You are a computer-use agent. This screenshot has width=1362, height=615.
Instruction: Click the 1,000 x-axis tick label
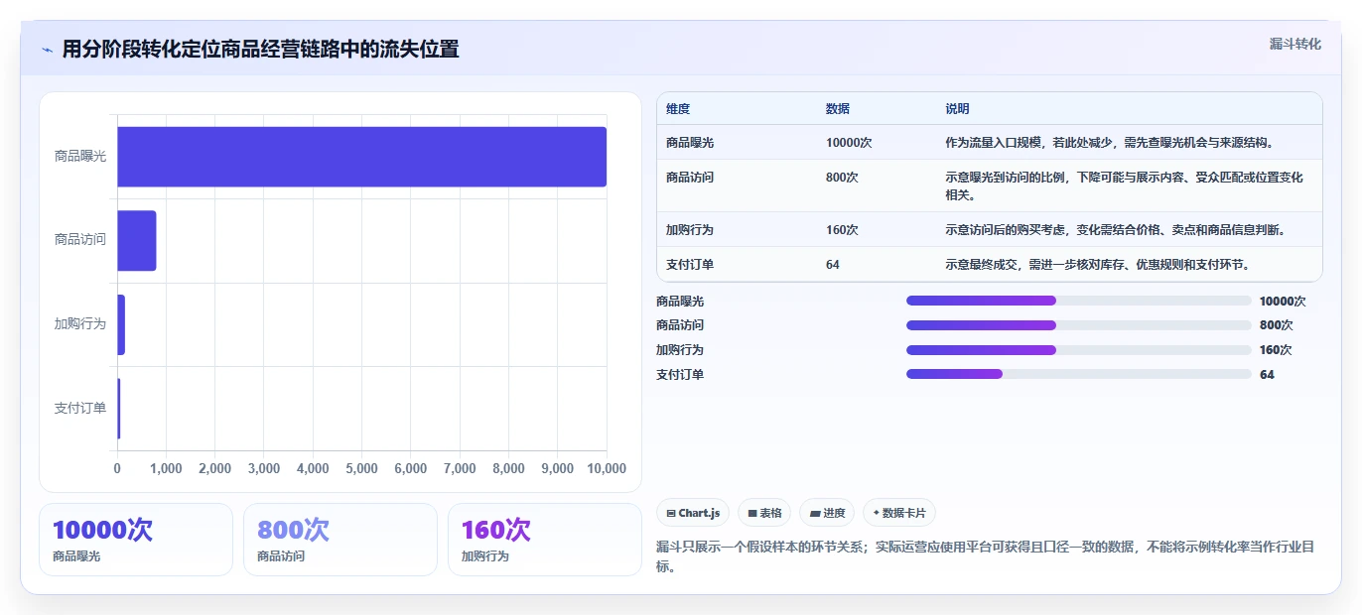166,469
